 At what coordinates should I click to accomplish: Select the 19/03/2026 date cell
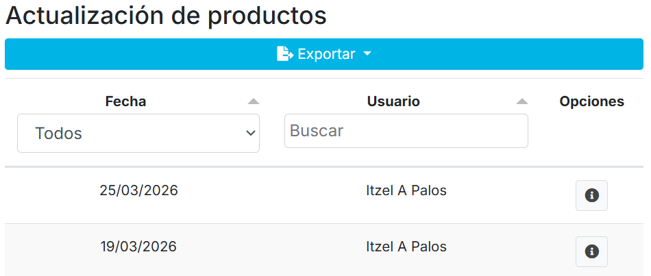[138, 247]
